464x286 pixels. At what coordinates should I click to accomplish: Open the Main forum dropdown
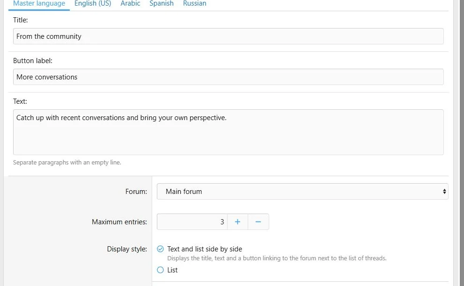click(x=302, y=192)
